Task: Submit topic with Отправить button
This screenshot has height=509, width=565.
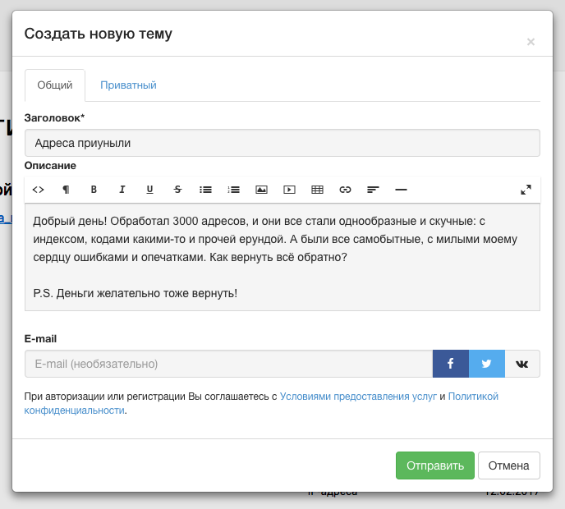Action: pos(435,465)
